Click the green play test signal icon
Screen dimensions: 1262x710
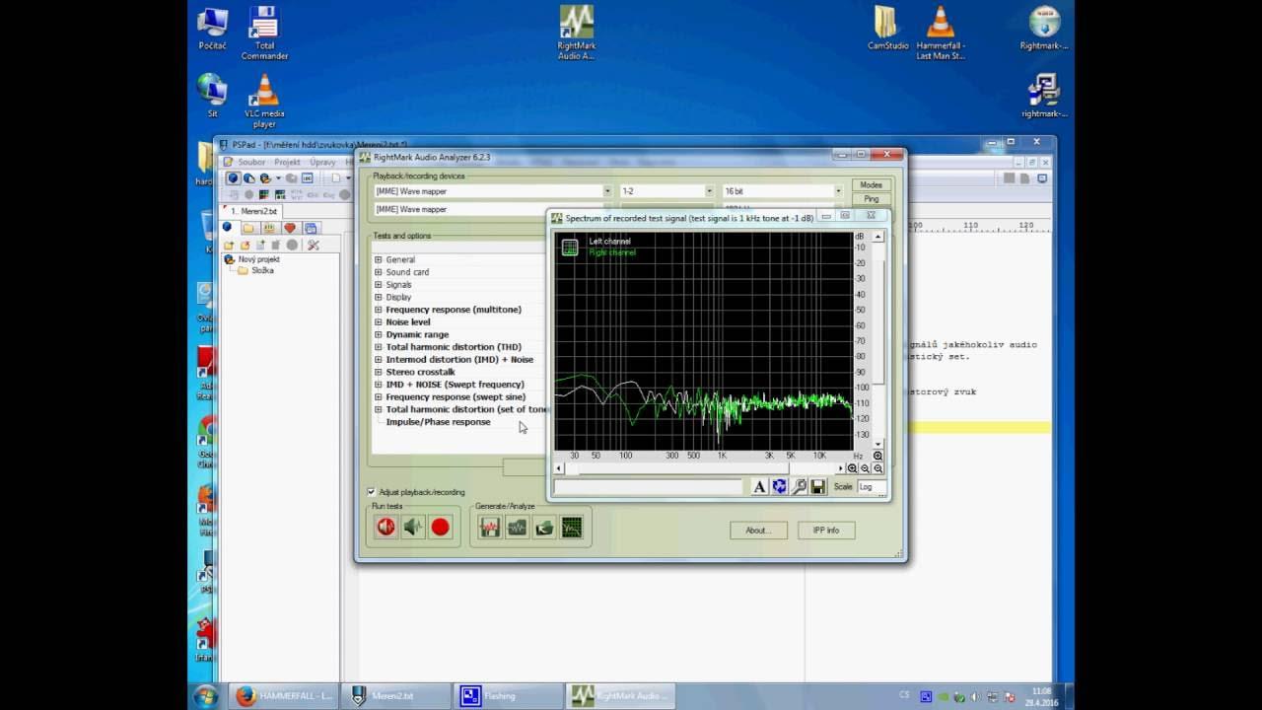click(x=411, y=527)
